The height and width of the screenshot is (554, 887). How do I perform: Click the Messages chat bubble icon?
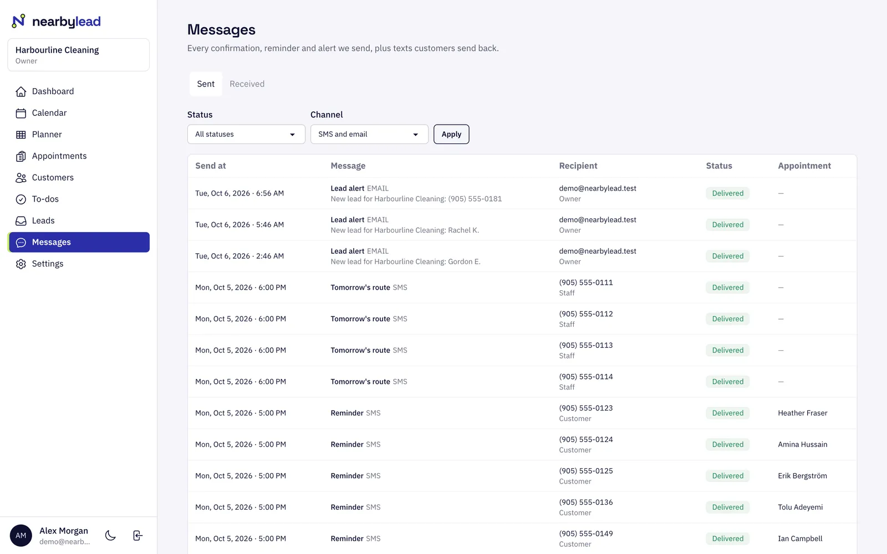tap(21, 243)
